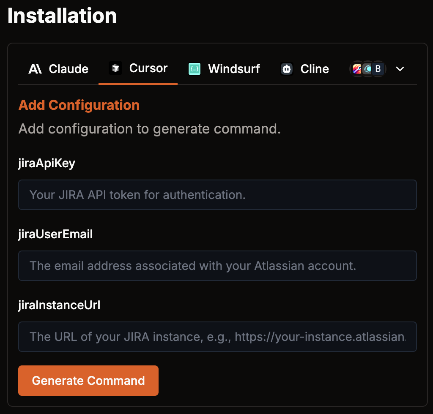
Task: Click 'Add configuration to generate command.' text
Action: pyautogui.click(x=149, y=129)
